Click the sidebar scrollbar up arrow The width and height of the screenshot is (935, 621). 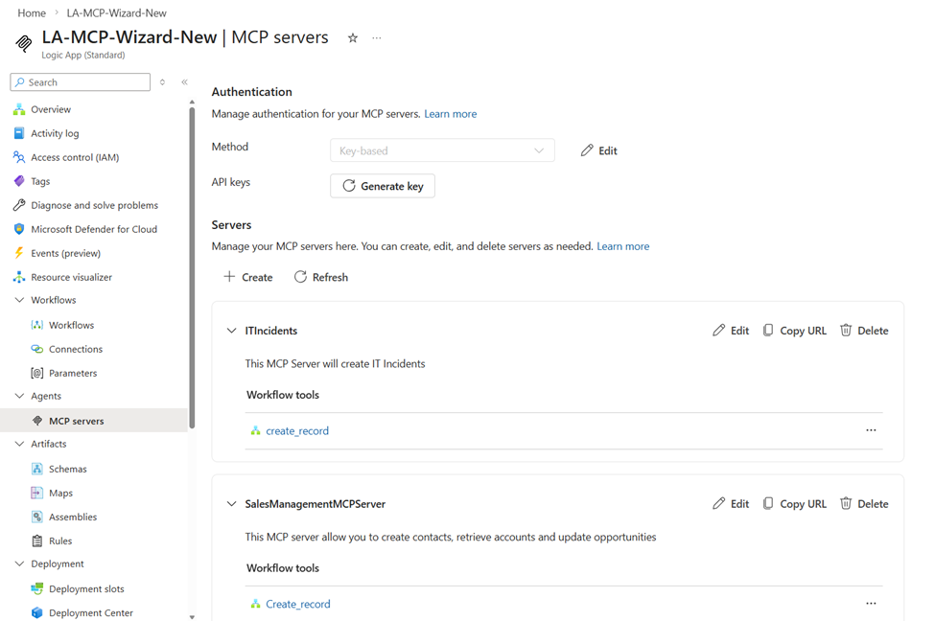[192, 103]
